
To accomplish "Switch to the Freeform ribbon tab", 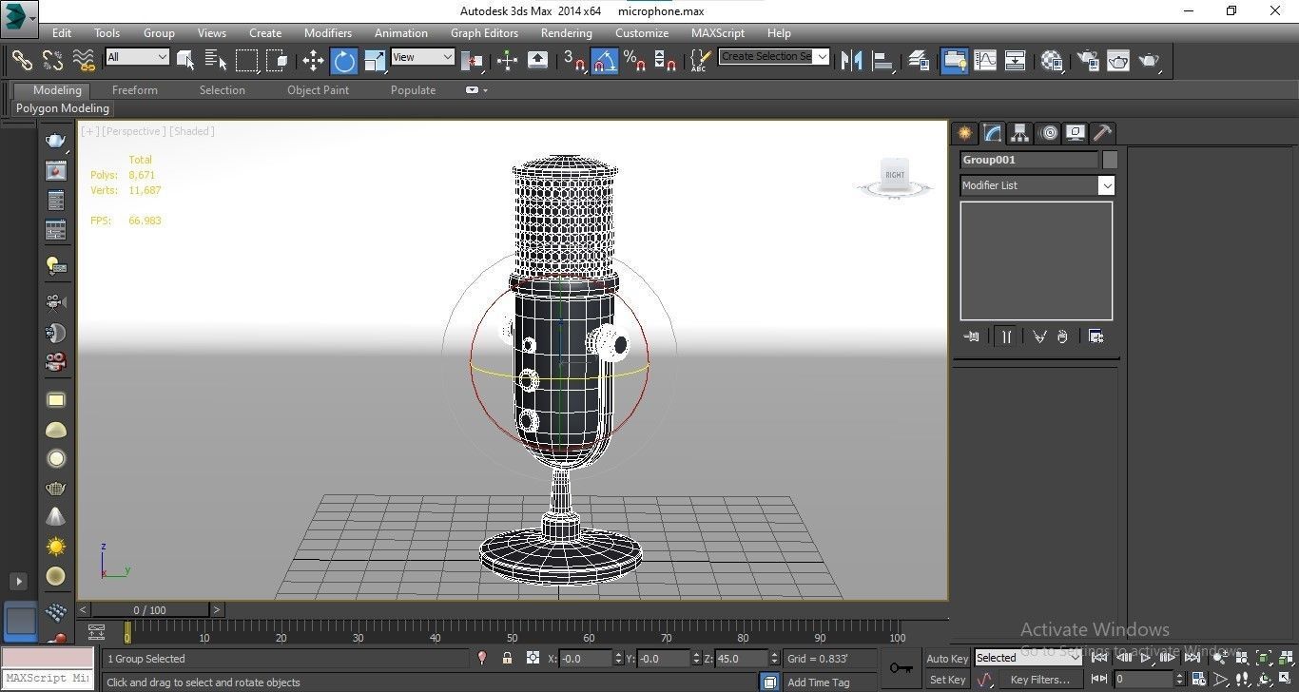I will (x=135, y=90).
